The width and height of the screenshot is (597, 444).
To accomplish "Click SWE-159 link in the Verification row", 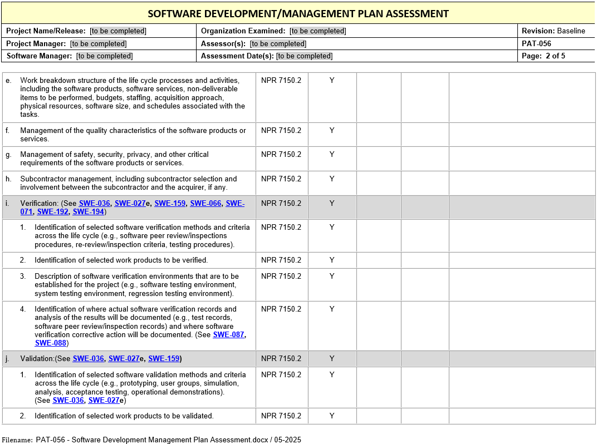I will [x=170, y=203].
